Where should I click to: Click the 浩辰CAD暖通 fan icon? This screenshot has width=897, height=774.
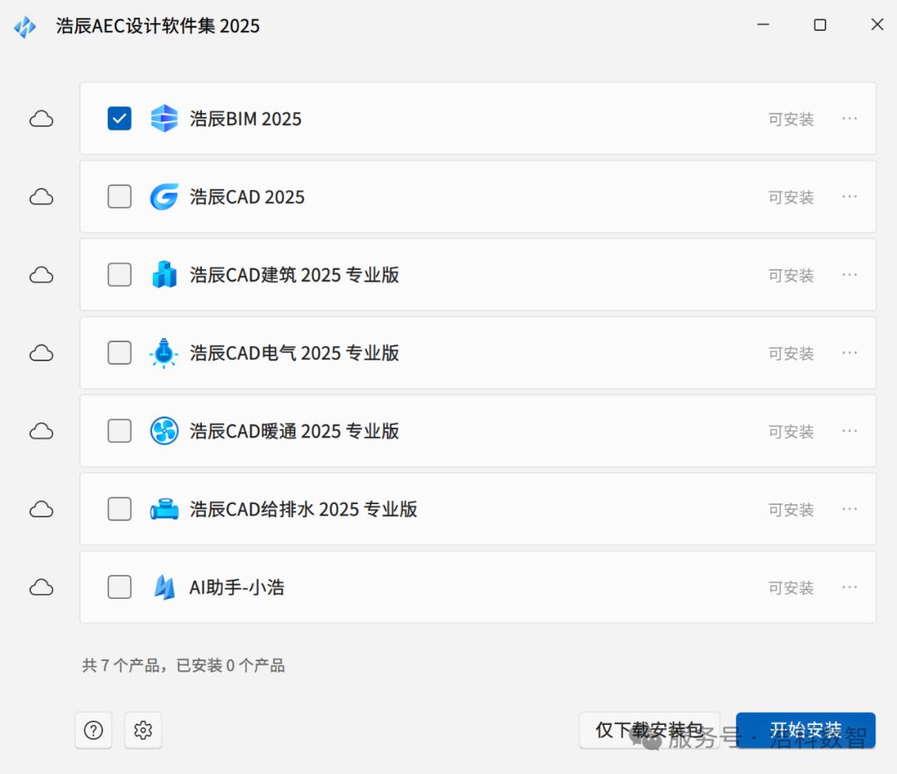point(164,431)
